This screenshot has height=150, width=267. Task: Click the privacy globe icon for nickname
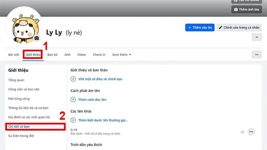[242, 132]
